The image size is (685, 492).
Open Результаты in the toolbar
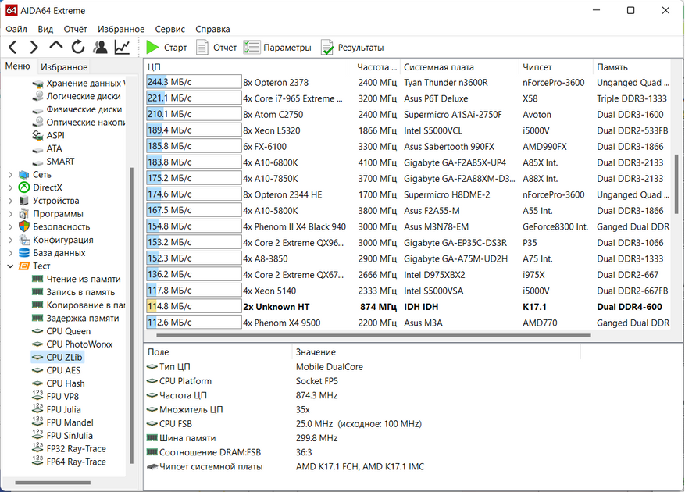[x=352, y=47]
